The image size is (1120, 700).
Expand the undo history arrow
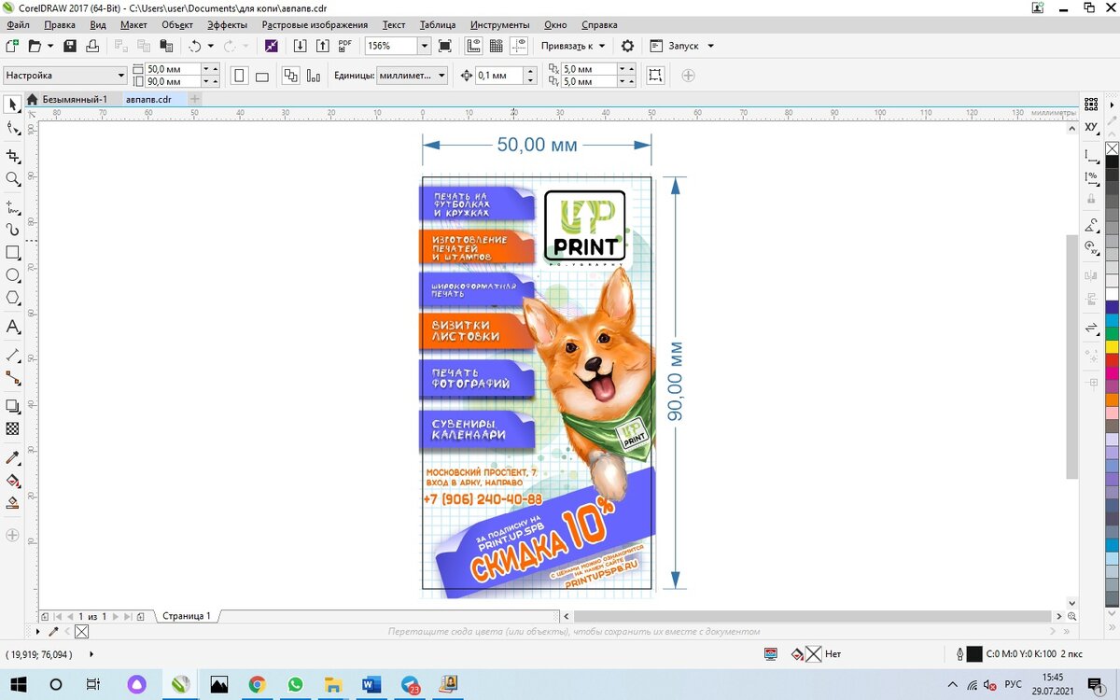coord(211,46)
